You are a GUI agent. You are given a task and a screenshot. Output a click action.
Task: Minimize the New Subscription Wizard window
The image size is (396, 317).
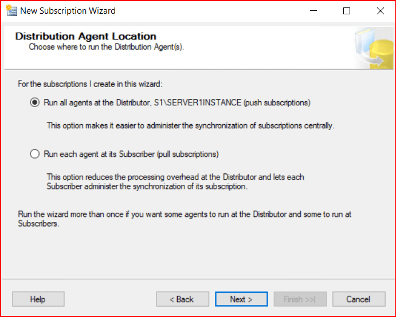pos(313,11)
